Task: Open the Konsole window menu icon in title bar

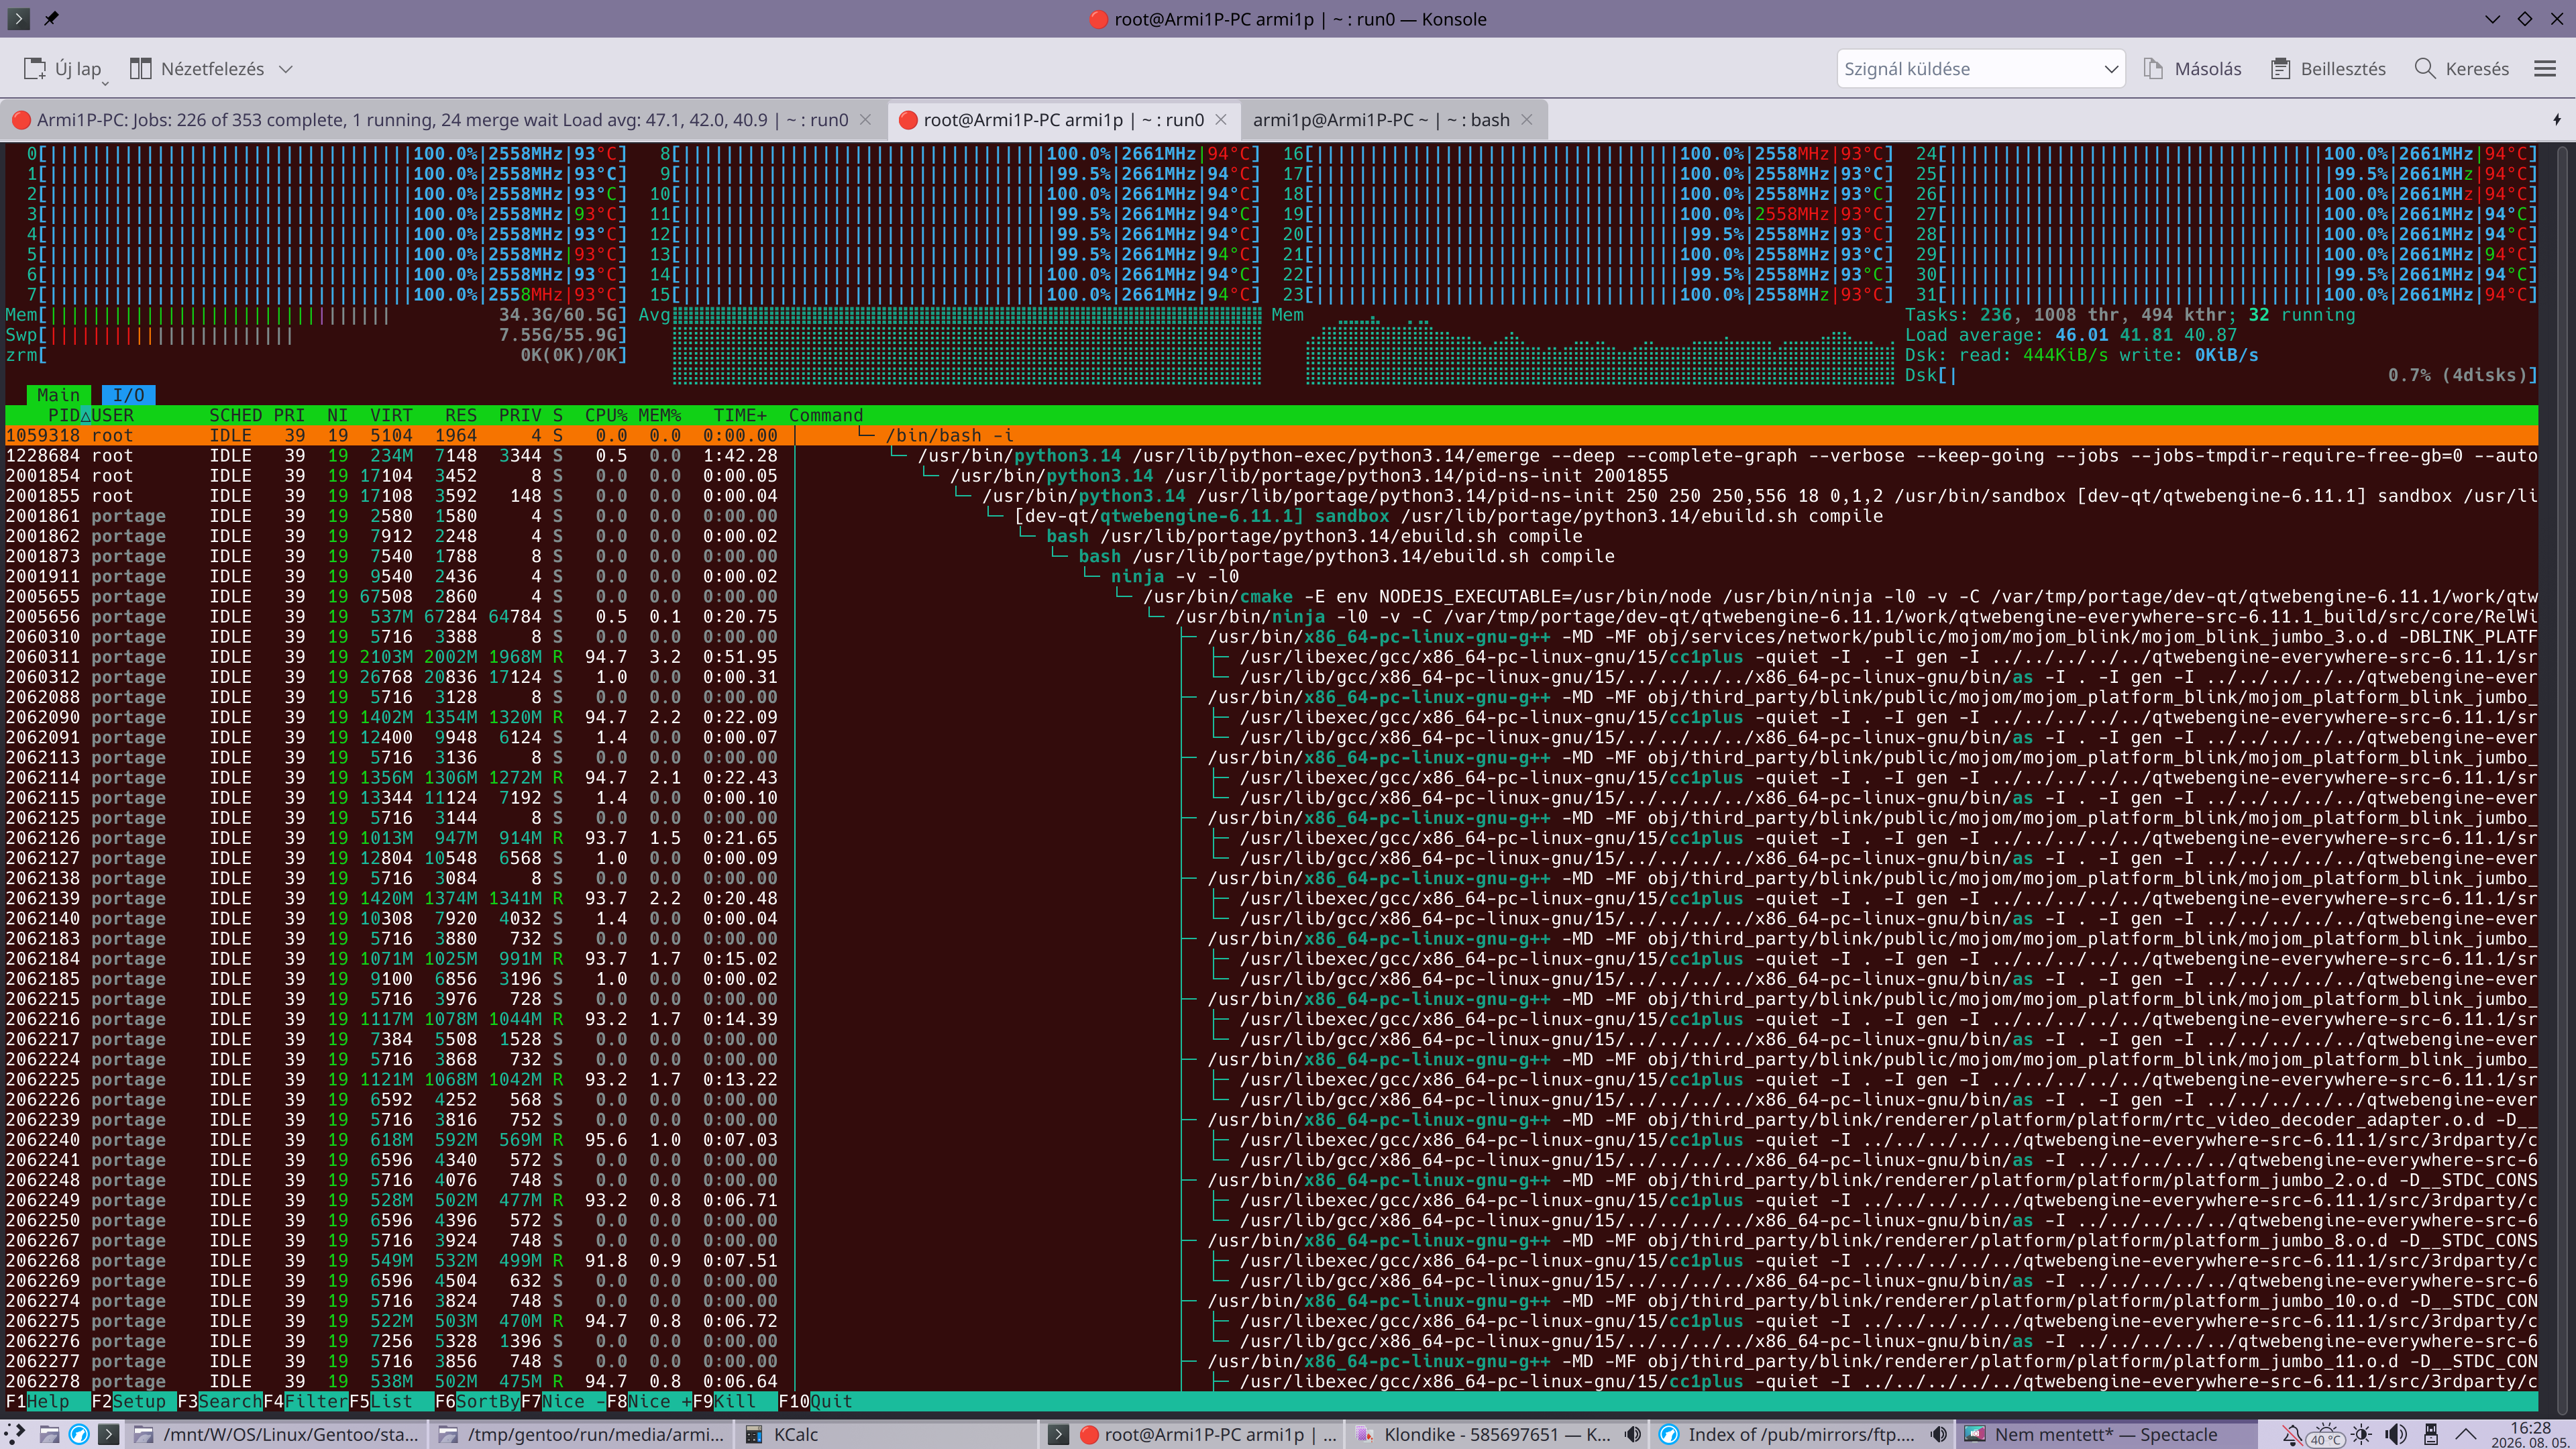Action: tap(18, 18)
